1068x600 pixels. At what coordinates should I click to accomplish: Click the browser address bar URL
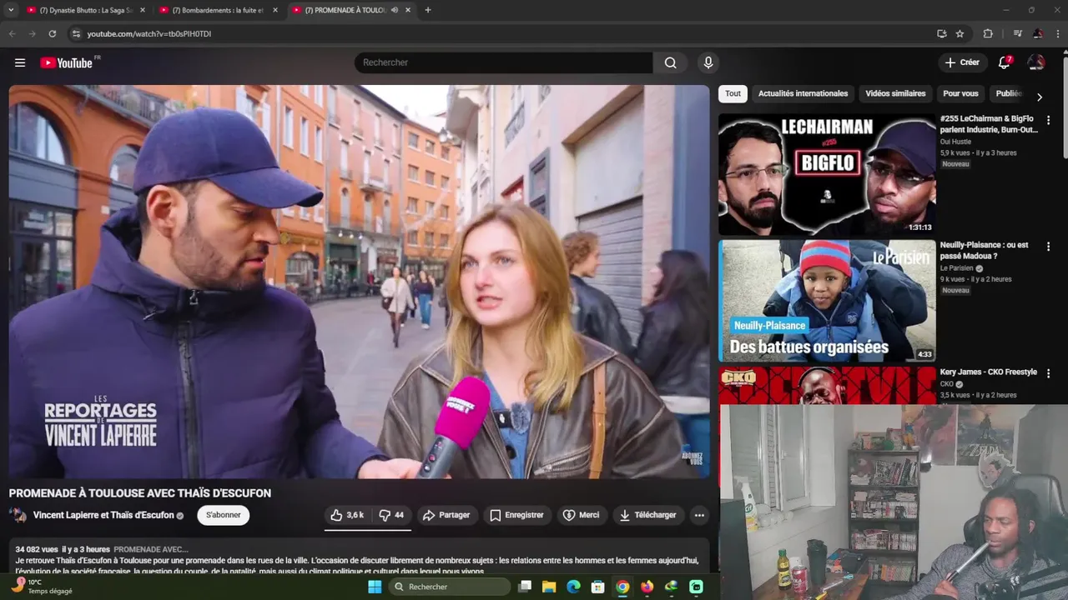tap(149, 34)
